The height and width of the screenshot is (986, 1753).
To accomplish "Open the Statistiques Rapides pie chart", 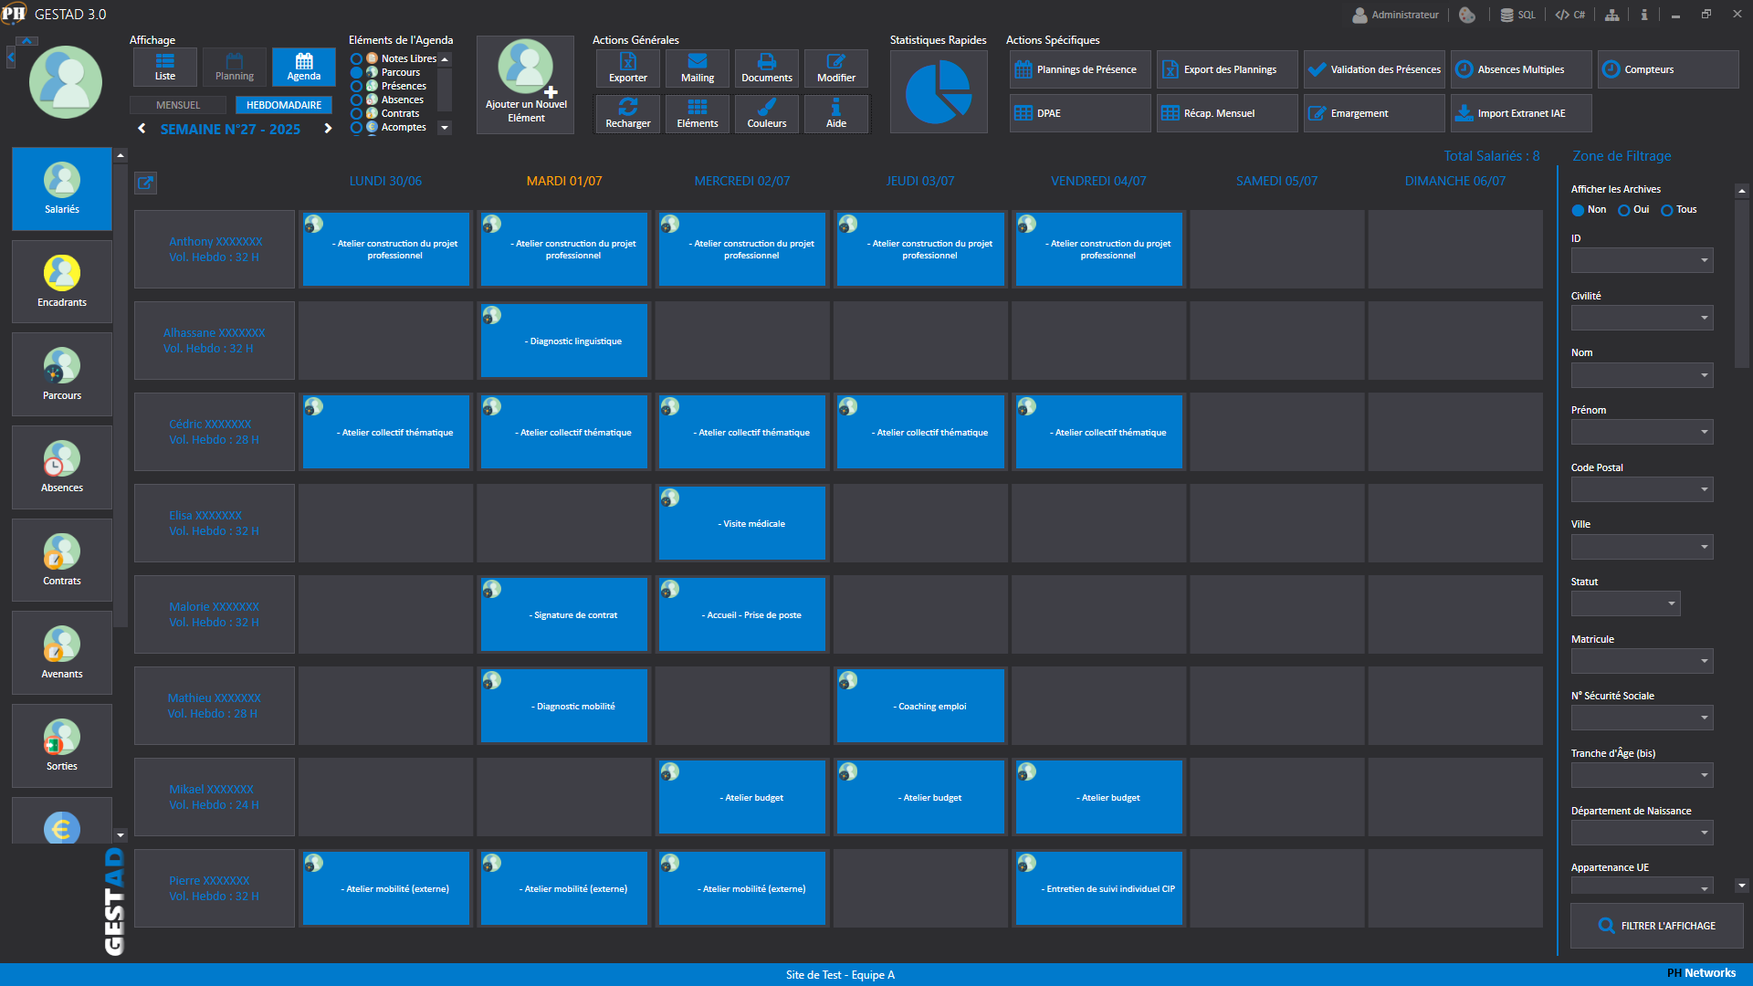I will [939, 92].
